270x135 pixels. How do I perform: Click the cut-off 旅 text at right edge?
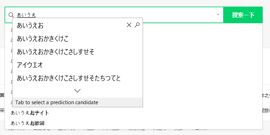tap(266, 111)
